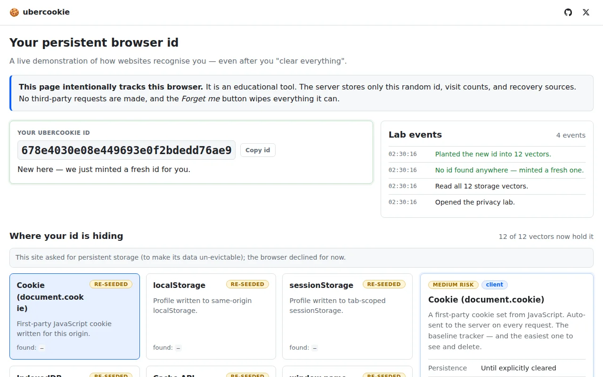Click 'Opened the privacy lab.' event
Image resolution: width=603 pixels, height=377 pixels.
pyautogui.click(x=475, y=202)
